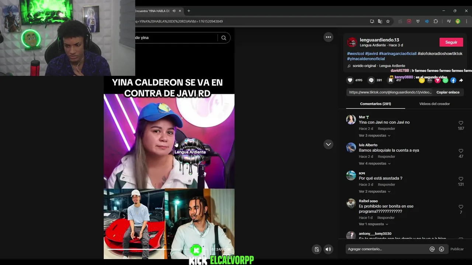Click the browser address bar URL

[179, 21]
